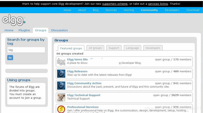Open Professional Services group link

83,107
